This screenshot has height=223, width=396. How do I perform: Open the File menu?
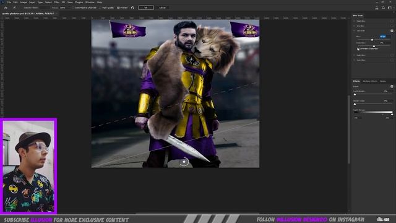click(9, 2)
